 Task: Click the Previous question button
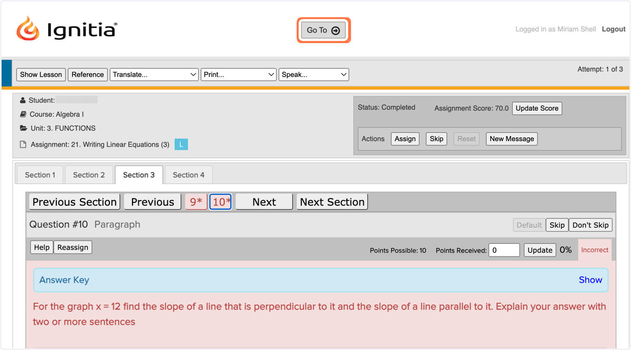pos(152,202)
